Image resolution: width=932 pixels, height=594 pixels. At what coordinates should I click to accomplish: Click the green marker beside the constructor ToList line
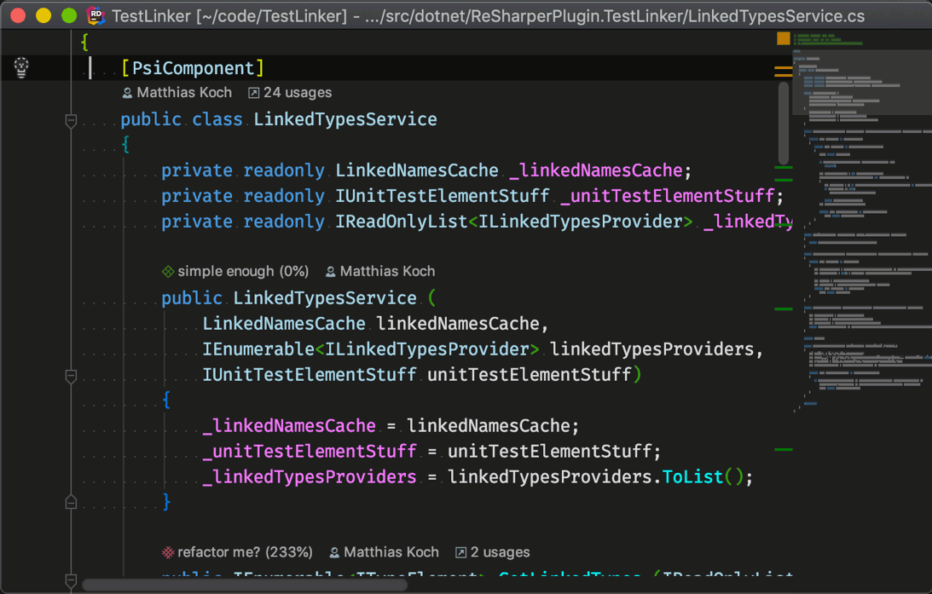783,449
